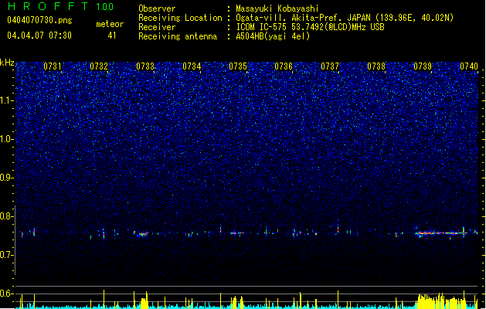Click the meteor count value 41

pos(112,36)
